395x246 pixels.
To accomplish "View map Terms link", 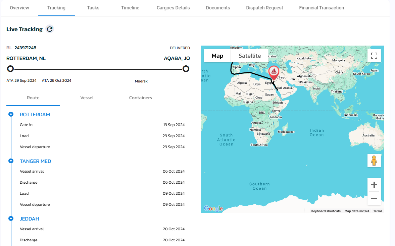I will [x=378, y=211].
